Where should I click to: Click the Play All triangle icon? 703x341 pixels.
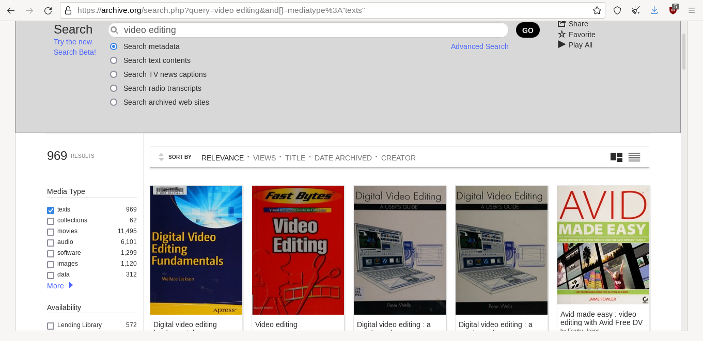[562, 45]
